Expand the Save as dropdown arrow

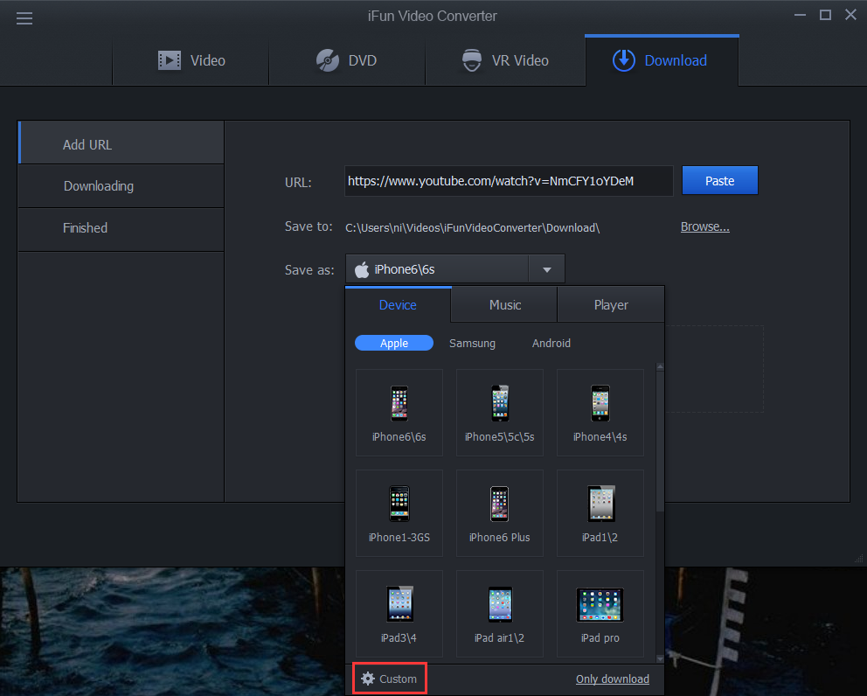(x=547, y=269)
